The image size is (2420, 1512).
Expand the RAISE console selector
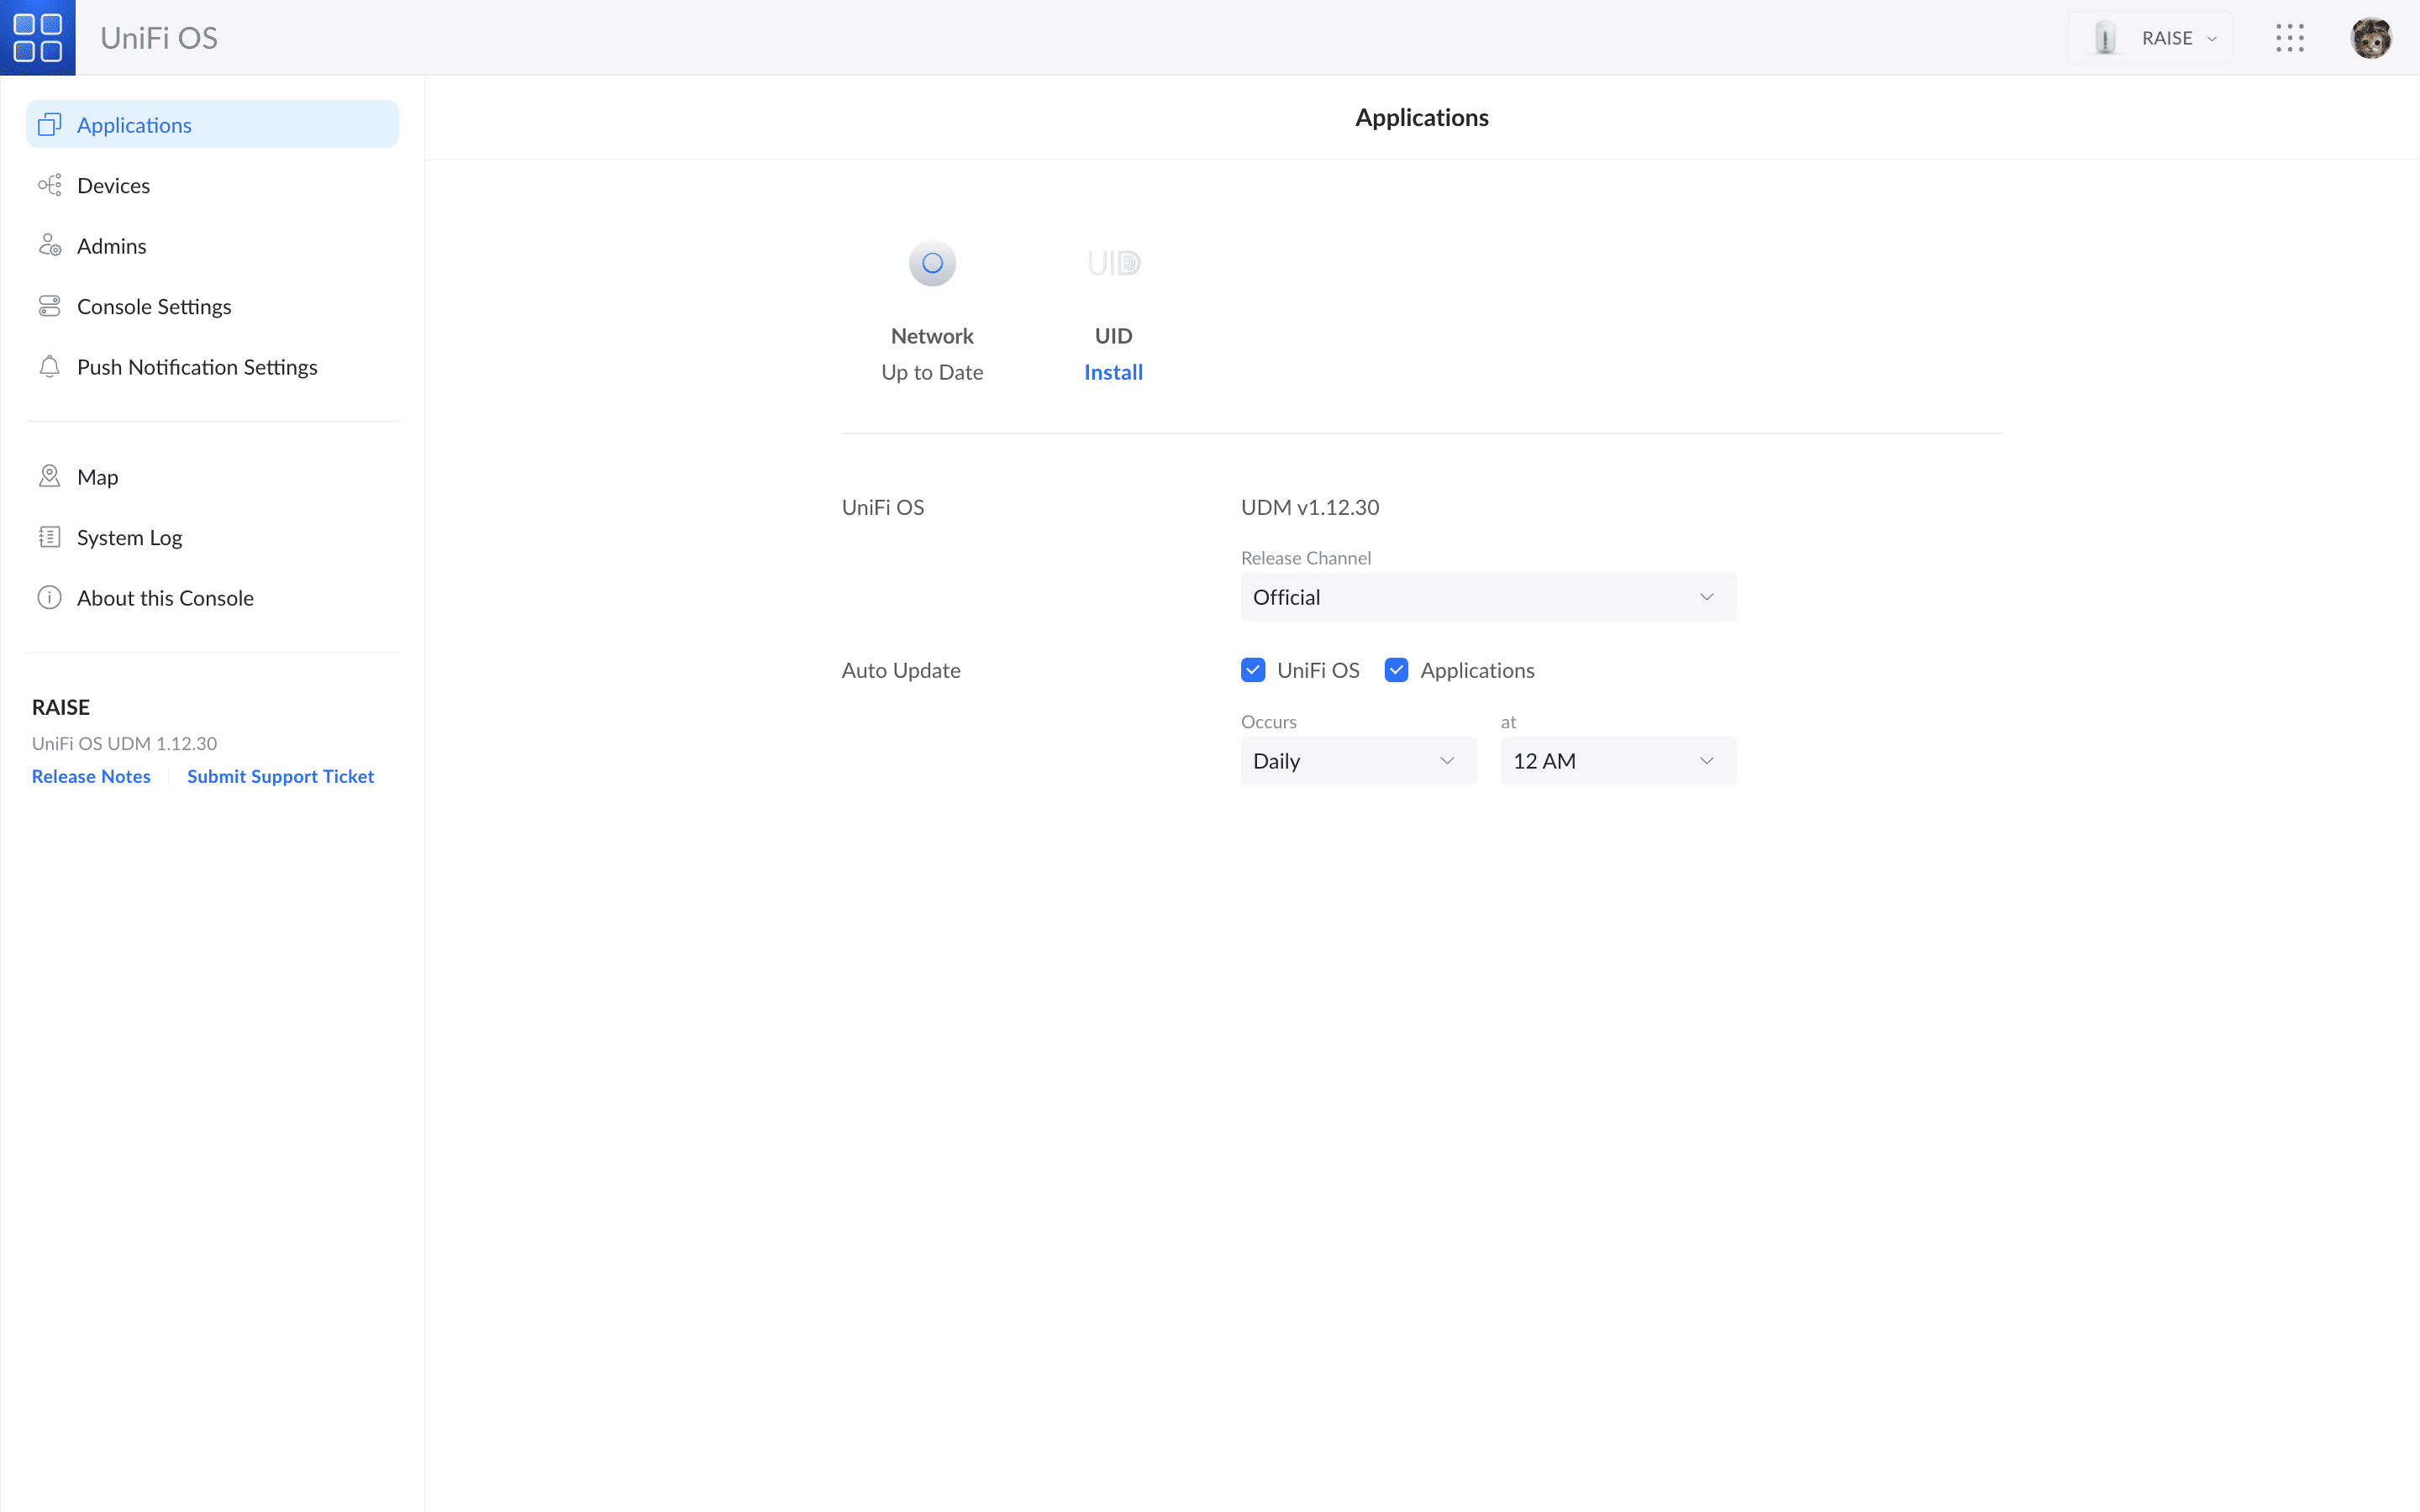pyautogui.click(x=2150, y=38)
